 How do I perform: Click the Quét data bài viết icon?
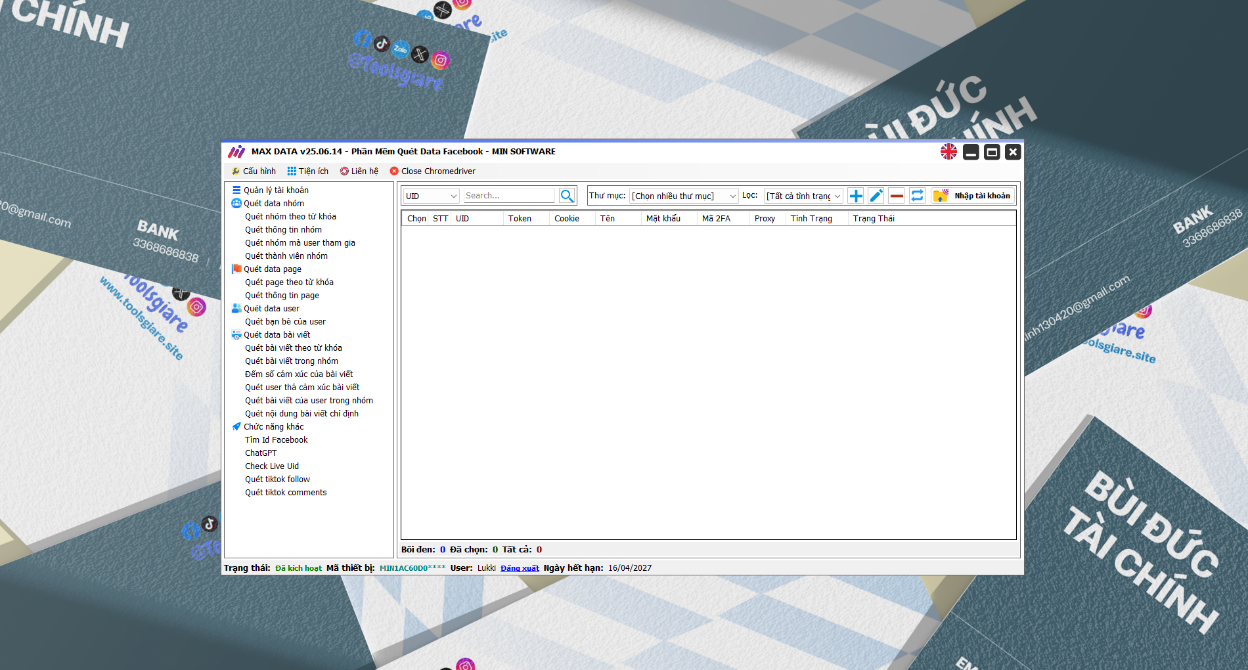[x=236, y=334]
